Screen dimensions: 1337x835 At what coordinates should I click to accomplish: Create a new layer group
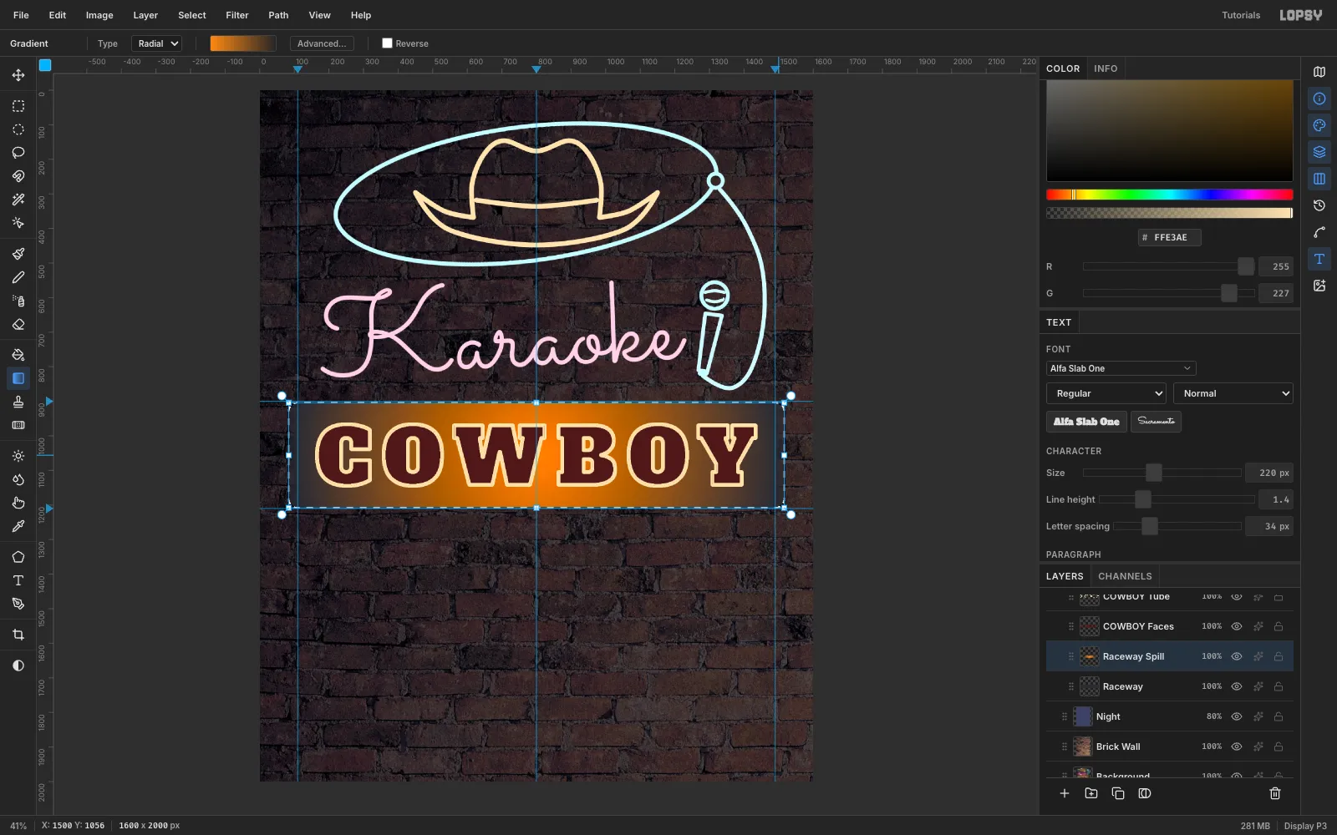point(1091,793)
